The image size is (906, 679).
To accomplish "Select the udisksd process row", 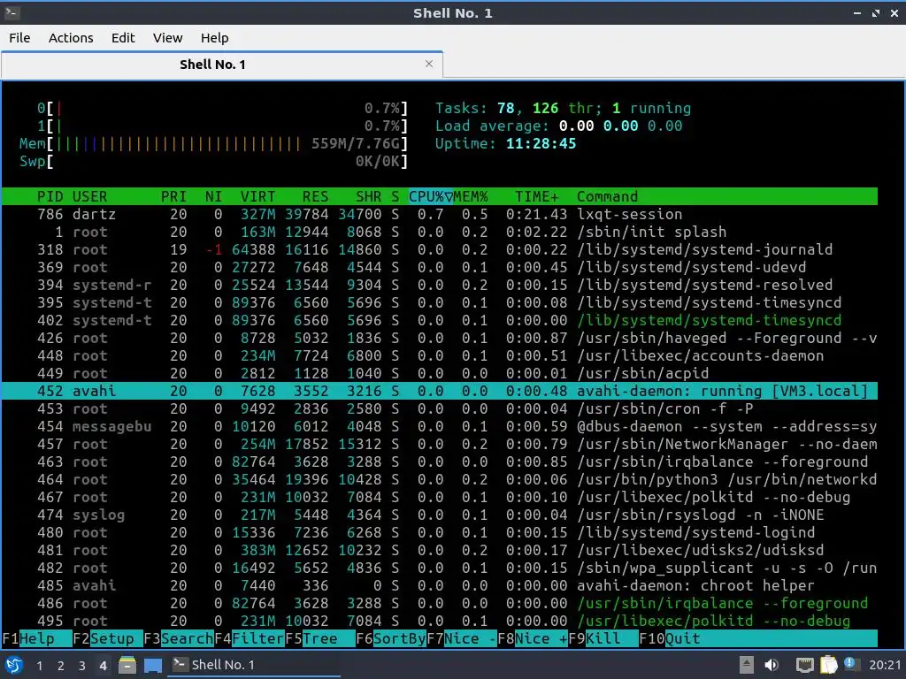I will coord(440,550).
